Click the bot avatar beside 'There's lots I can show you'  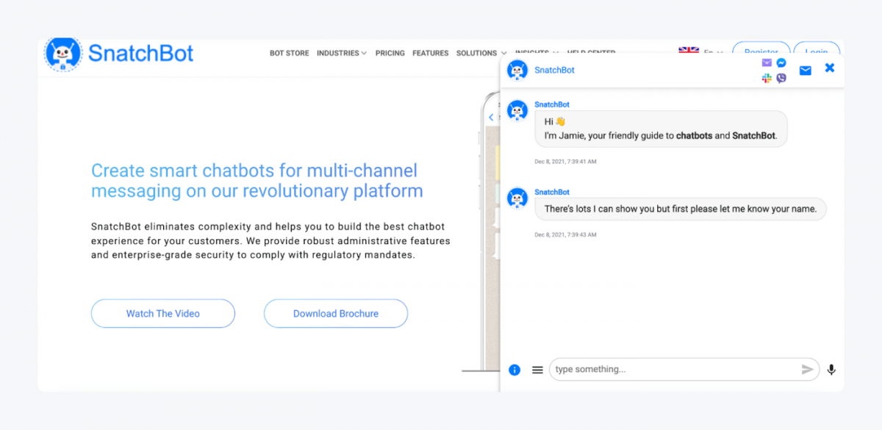pyautogui.click(x=518, y=197)
